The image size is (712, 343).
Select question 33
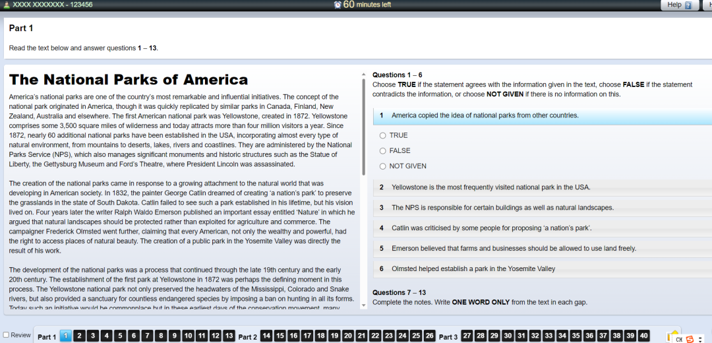click(x=549, y=336)
